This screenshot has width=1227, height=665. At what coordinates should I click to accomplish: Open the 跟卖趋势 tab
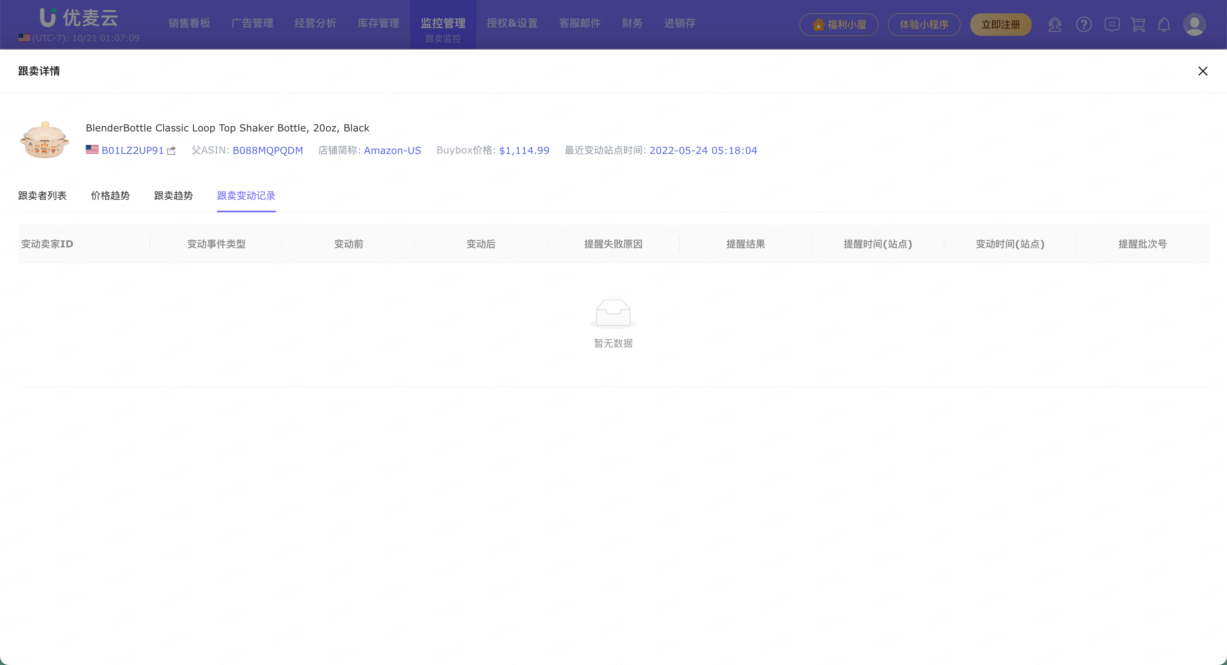[173, 196]
